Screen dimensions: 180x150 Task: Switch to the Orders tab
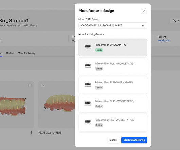coord(10,53)
